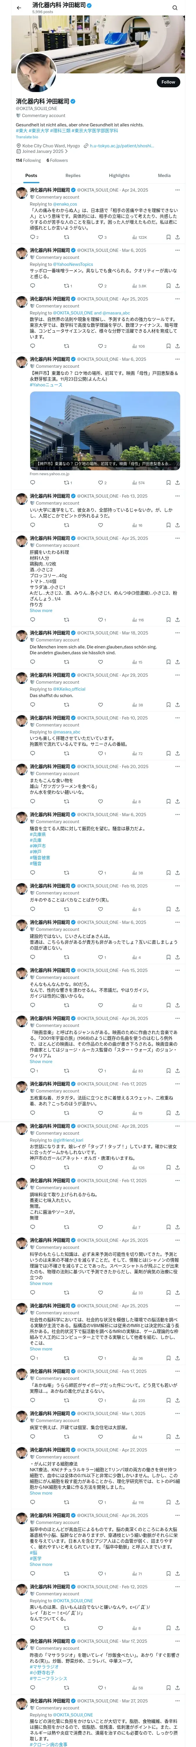Reply to the post with the Kobe building image
The width and height of the screenshot is (196, 1747).
[33, 482]
